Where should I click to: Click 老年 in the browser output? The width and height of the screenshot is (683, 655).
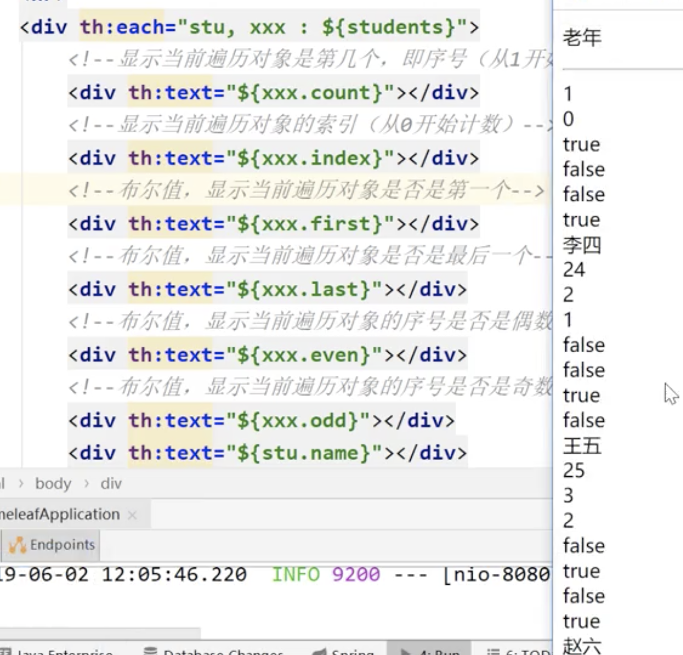582,38
